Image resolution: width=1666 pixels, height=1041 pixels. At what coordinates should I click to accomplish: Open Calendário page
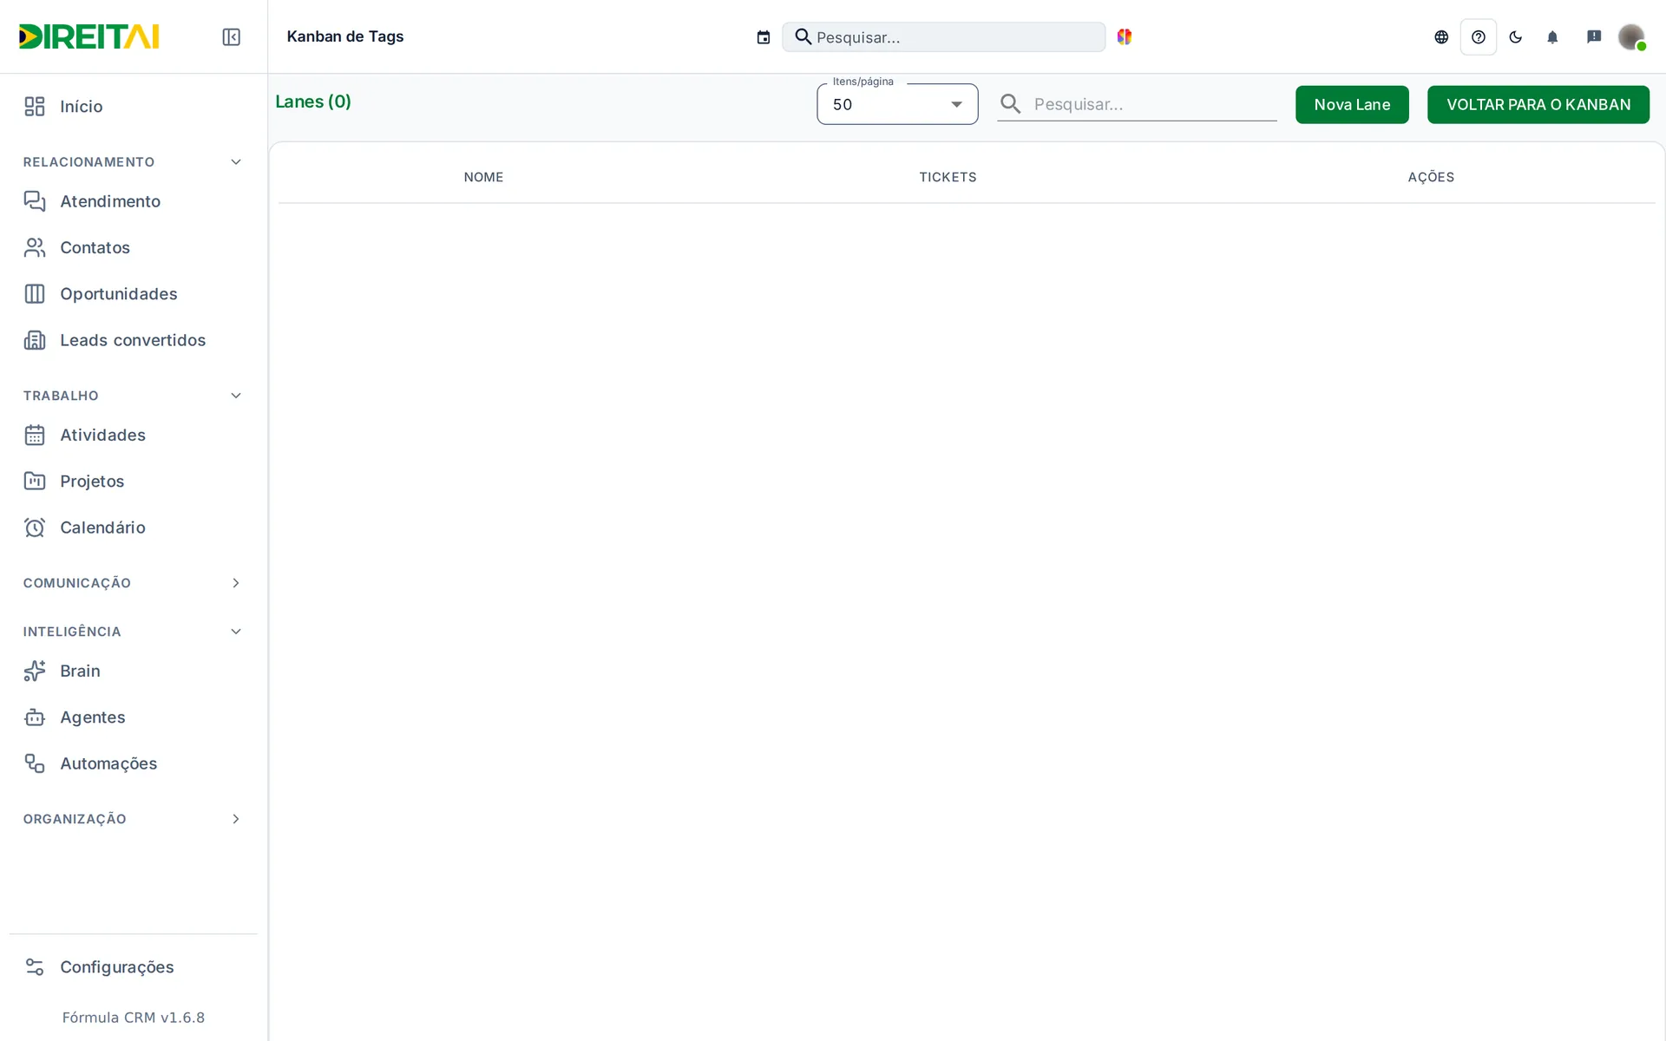[x=134, y=527]
